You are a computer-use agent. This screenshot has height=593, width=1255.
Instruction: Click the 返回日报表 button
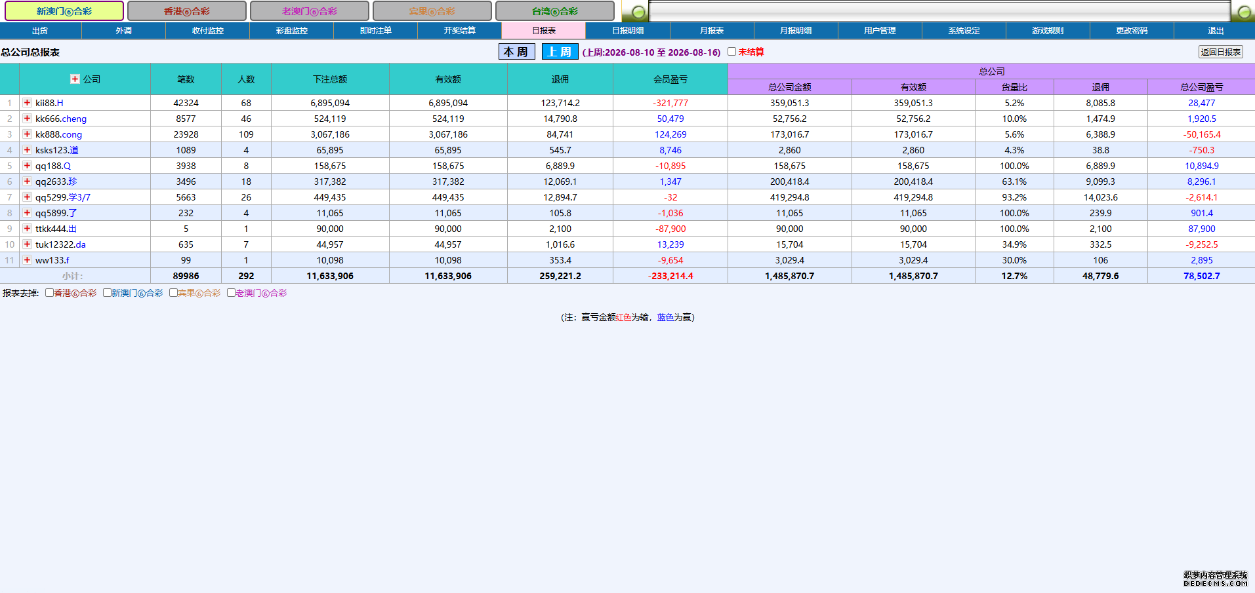1221,52
